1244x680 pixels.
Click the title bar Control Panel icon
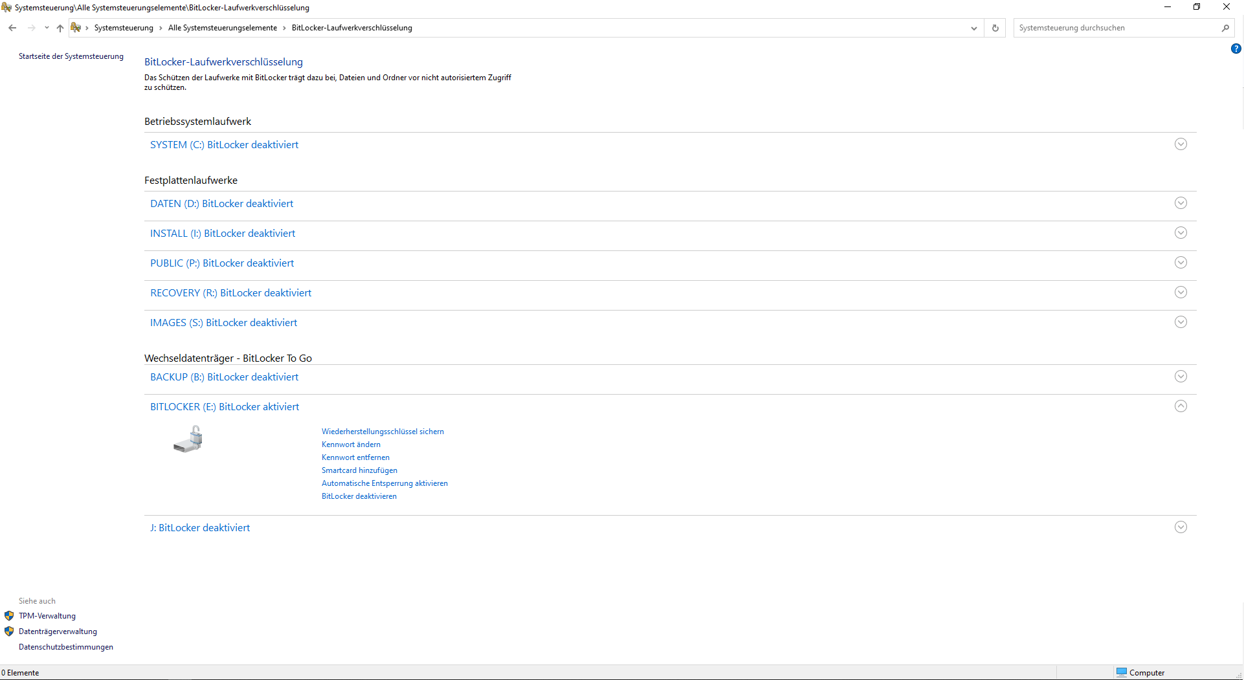pyautogui.click(x=6, y=7)
